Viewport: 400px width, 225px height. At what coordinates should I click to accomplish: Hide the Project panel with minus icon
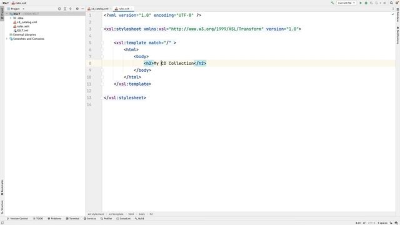click(x=82, y=9)
